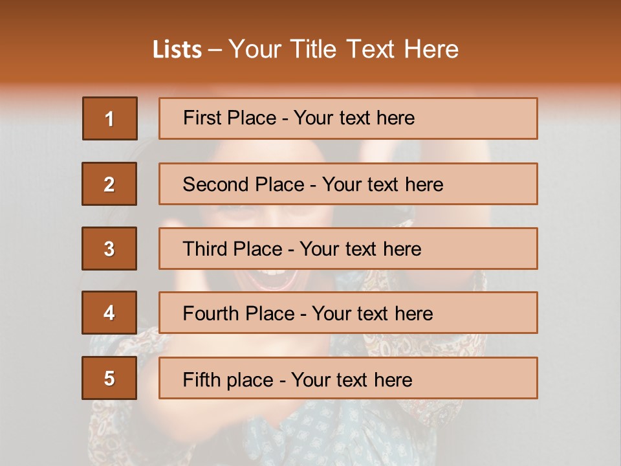Click the slide title text
This screenshot has height=466, width=621.
(305, 49)
